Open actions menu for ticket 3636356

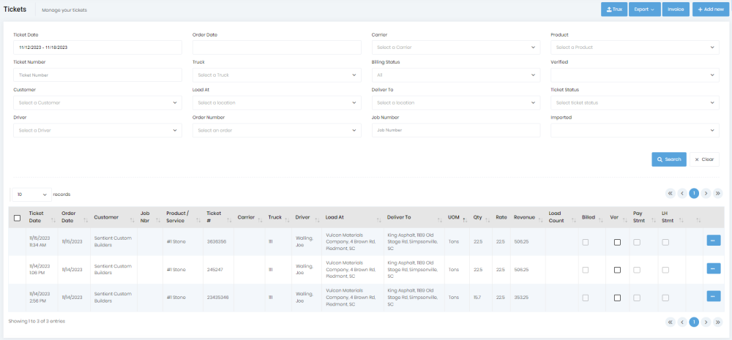click(x=713, y=240)
